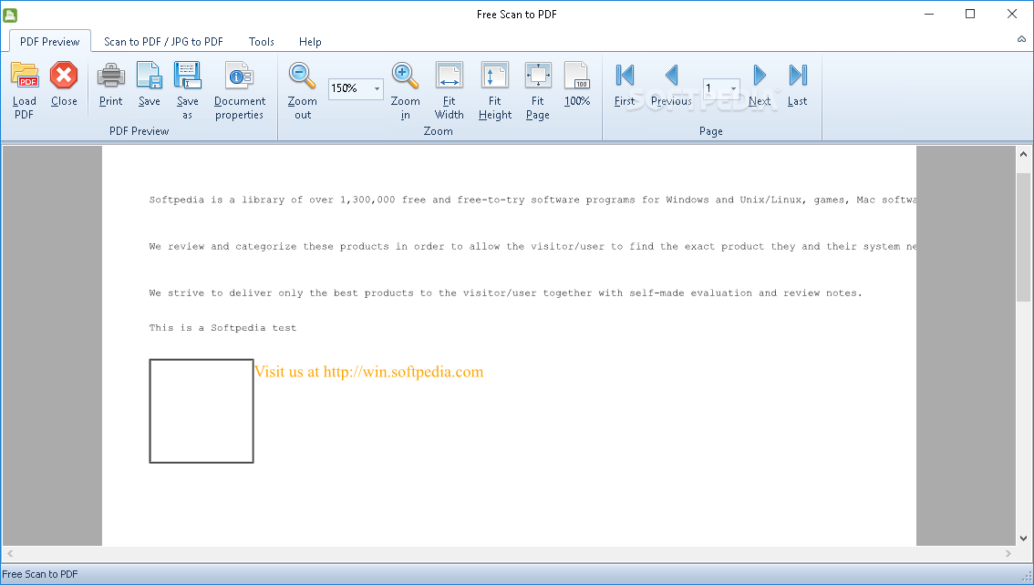Close the current PDF with red X icon

(x=64, y=75)
